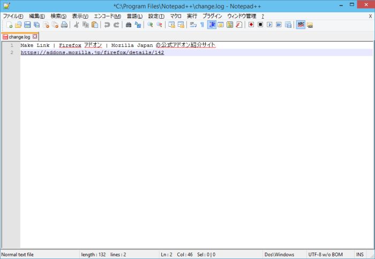Cut selection with the scissors icon
Viewport: 375px width, 259px height.
(76, 25)
